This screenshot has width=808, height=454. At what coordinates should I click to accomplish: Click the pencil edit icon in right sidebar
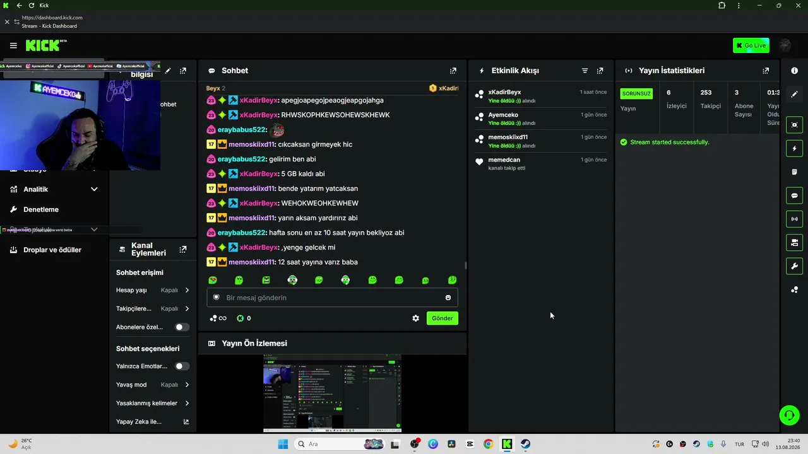point(794,94)
